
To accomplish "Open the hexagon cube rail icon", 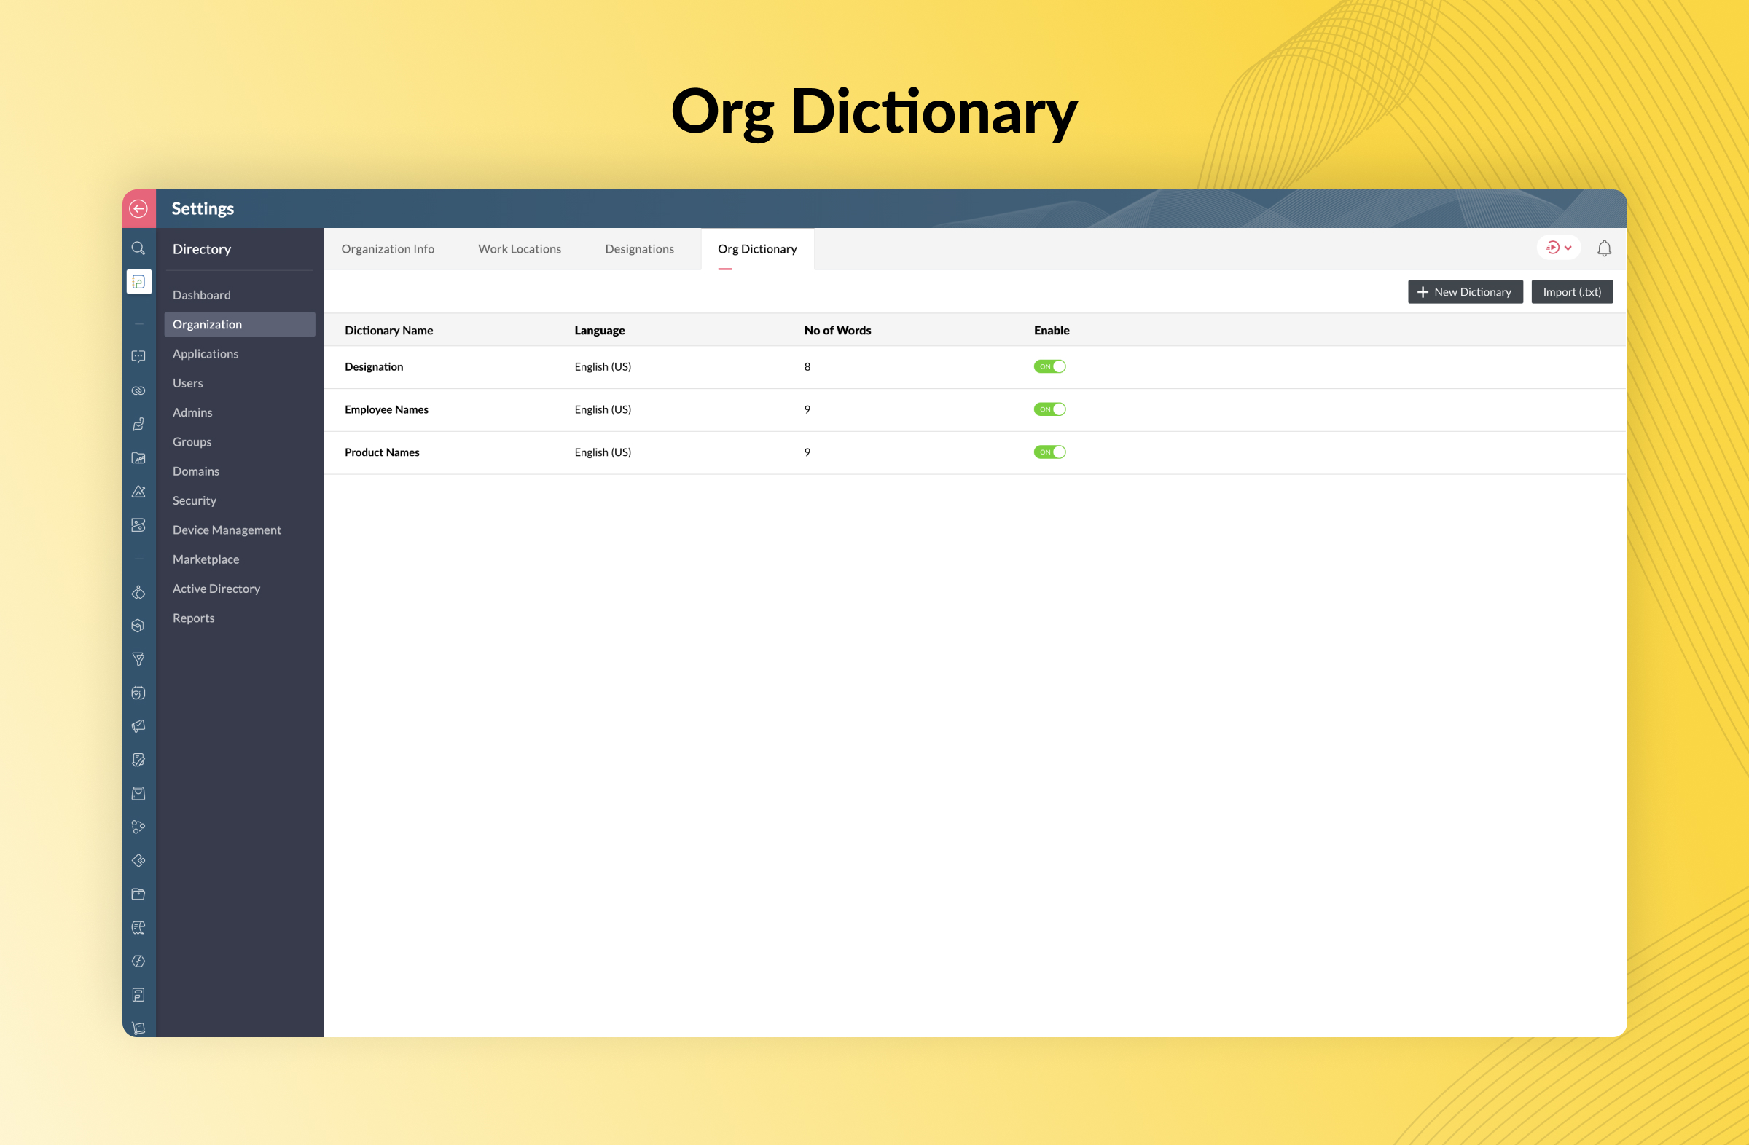I will coord(138,626).
